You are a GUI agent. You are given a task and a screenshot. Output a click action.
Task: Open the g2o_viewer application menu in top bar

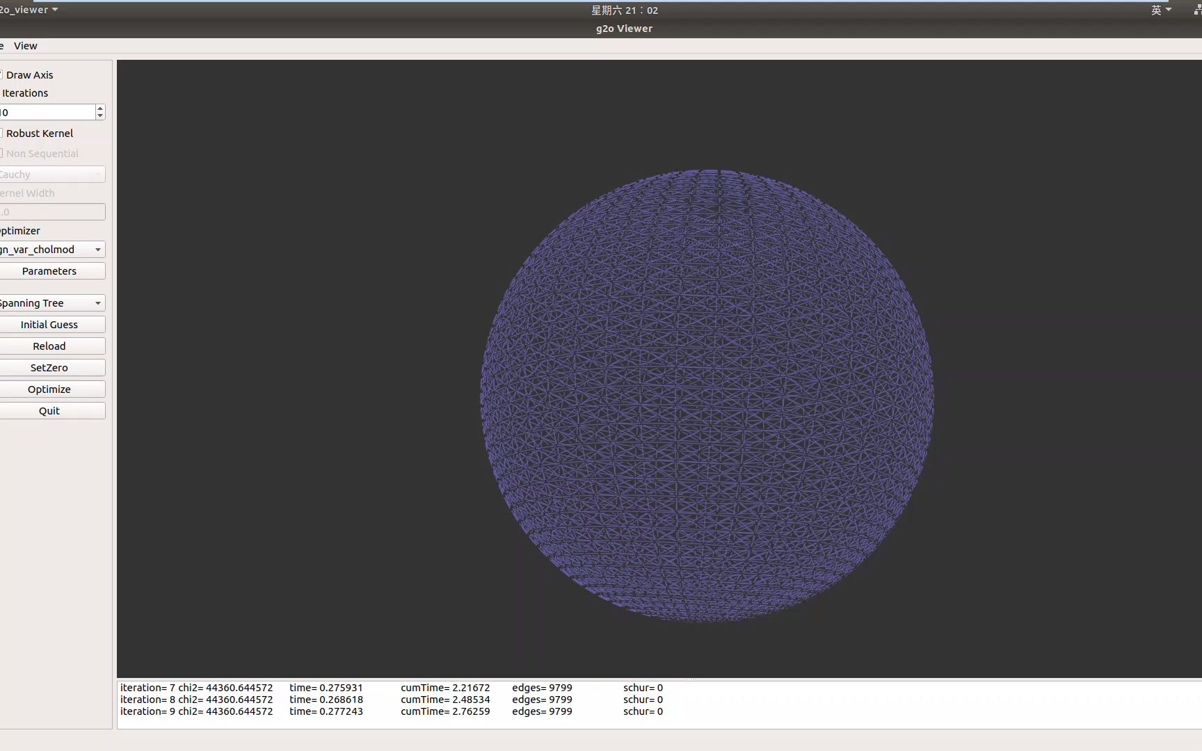coord(29,10)
